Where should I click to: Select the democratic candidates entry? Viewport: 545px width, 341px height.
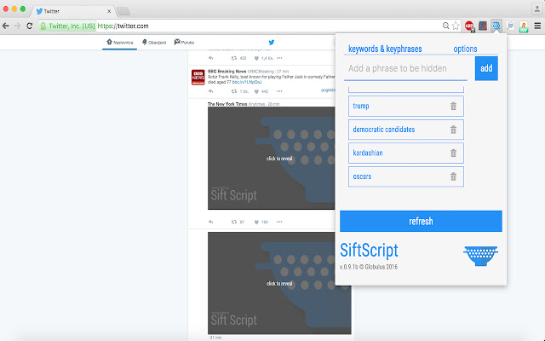tap(406, 130)
